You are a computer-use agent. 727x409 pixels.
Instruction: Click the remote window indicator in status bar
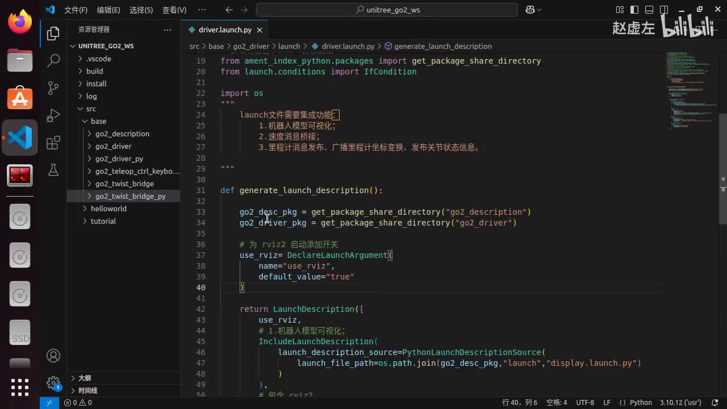coord(49,402)
